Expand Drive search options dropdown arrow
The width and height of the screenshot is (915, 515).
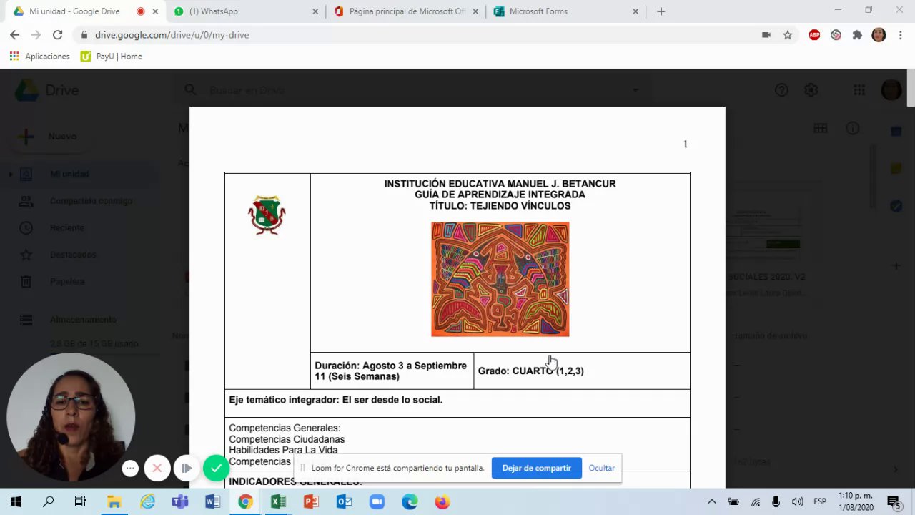635,90
